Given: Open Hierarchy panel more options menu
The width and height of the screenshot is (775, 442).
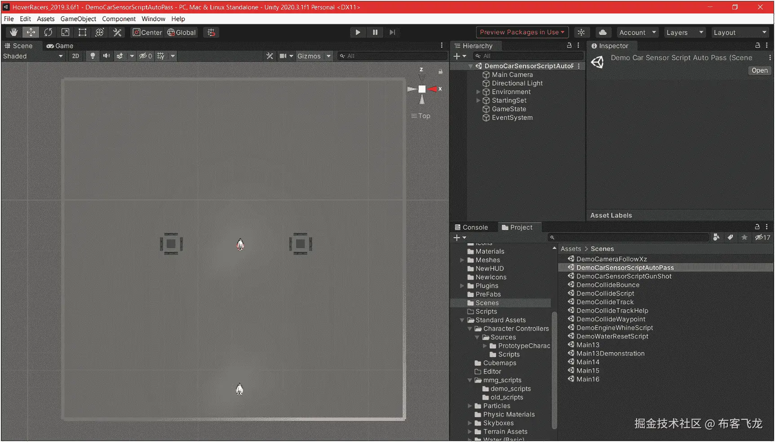Looking at the screenshot, I should tap(578, 45).
